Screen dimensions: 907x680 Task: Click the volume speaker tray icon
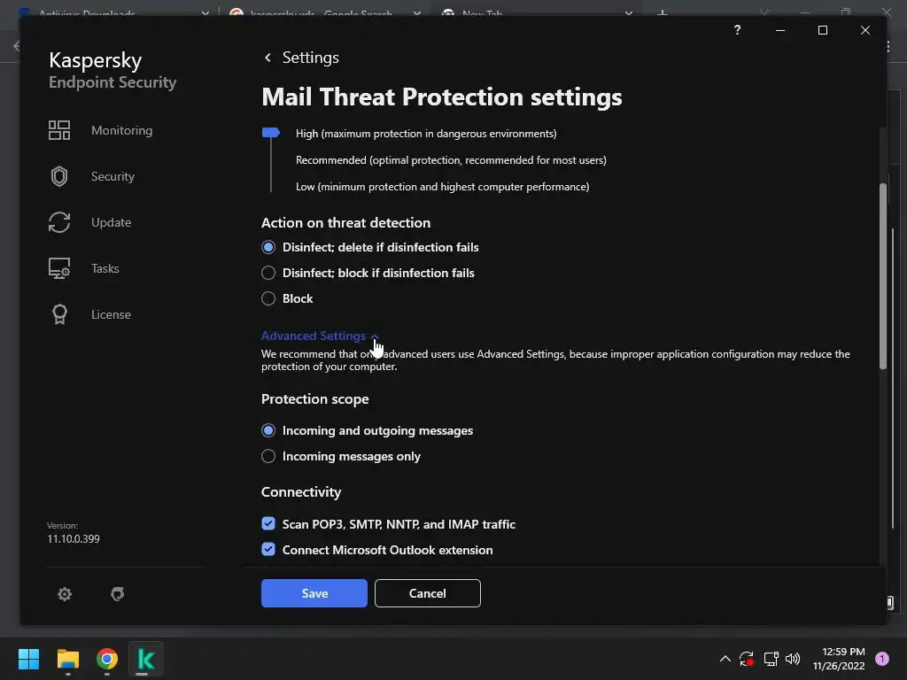click(x=793, y=659)
